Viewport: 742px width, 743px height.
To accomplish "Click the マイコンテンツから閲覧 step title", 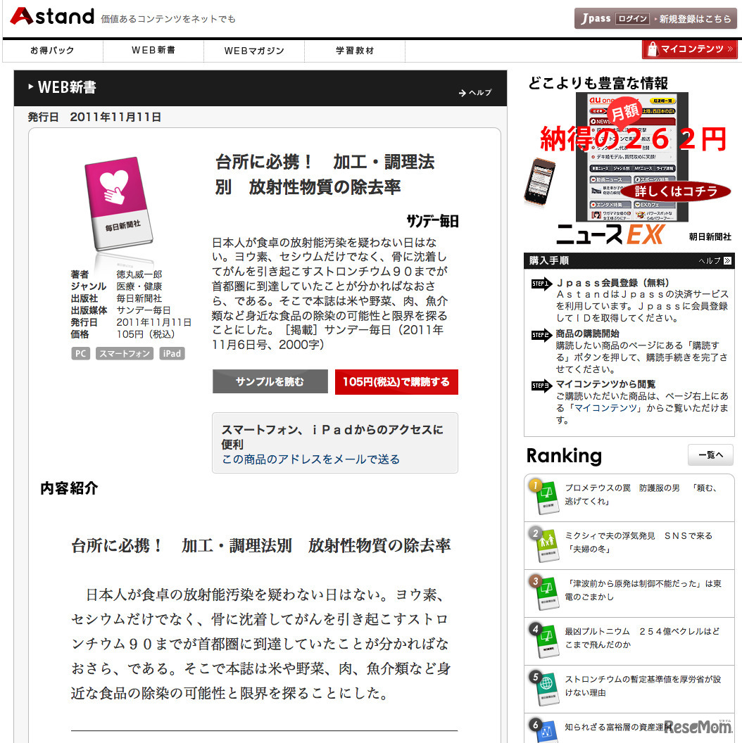I will [605, 384].
